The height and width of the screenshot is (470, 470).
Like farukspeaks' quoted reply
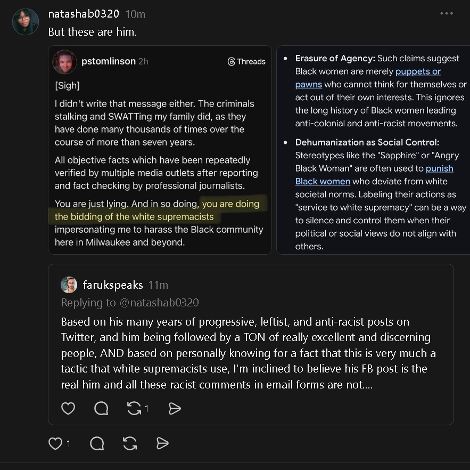coord(68,408)
